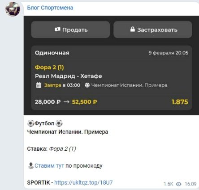Open the ukltqz.top/18U7 link

[x=83, y=182]
